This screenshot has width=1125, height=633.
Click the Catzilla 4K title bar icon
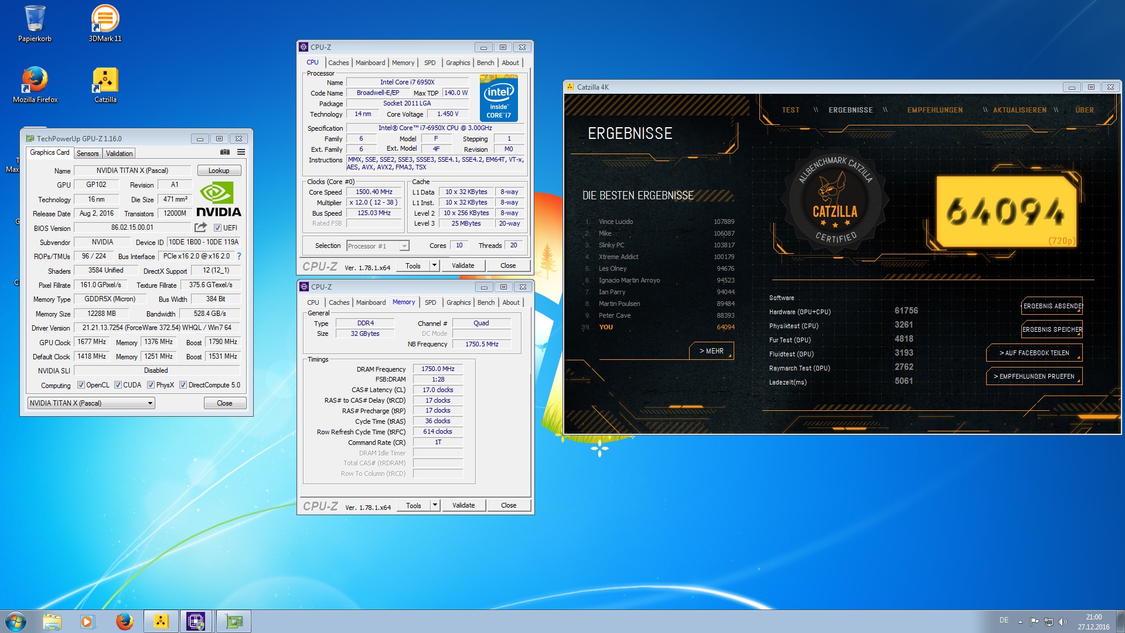click(570, 87)
